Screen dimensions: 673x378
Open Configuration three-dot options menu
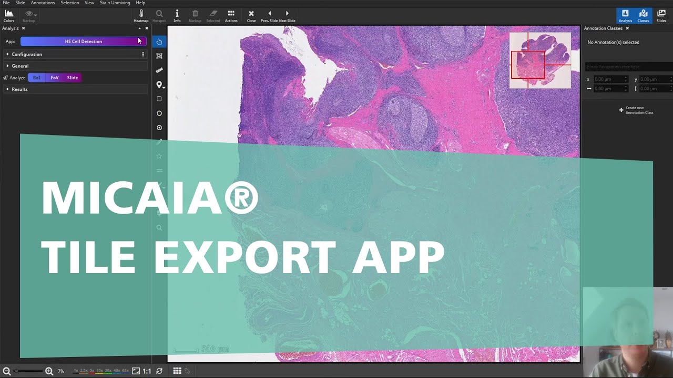click(143, 55)
